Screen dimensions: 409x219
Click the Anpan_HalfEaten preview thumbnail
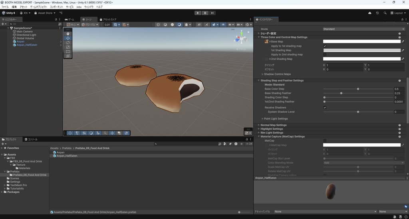click(330, 192)
